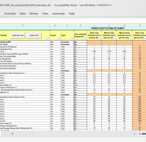
Task: Open Worst Case Estimate filter dropdown
Action: [x=114, y=38]
